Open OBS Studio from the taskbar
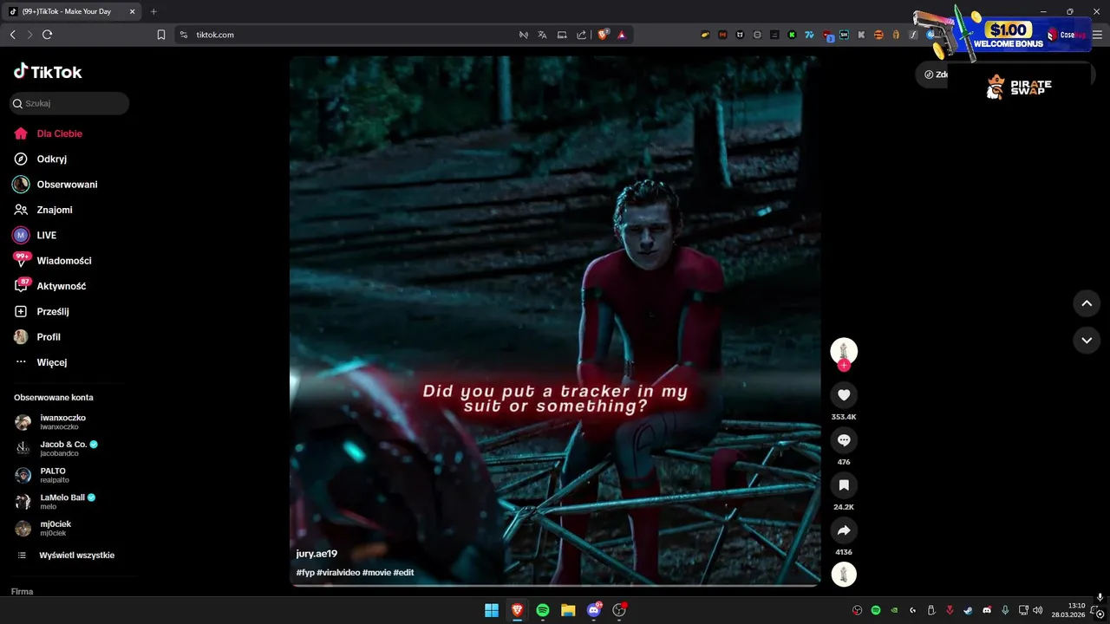This screenshot has width=1110, height=624. 619,610
